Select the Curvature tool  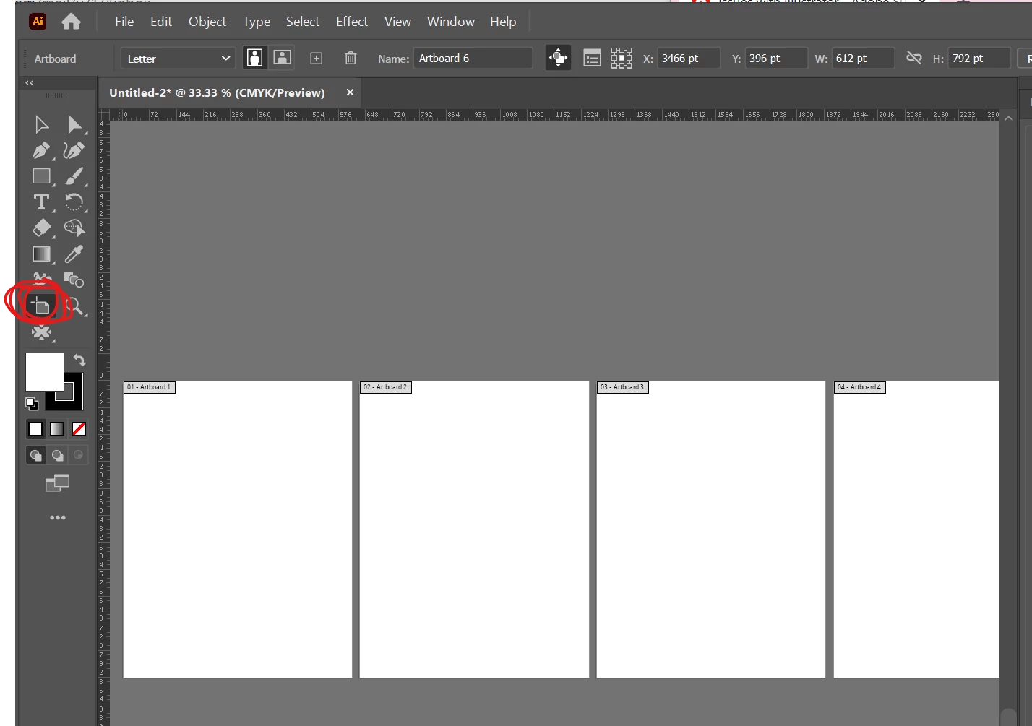[74, 151]
